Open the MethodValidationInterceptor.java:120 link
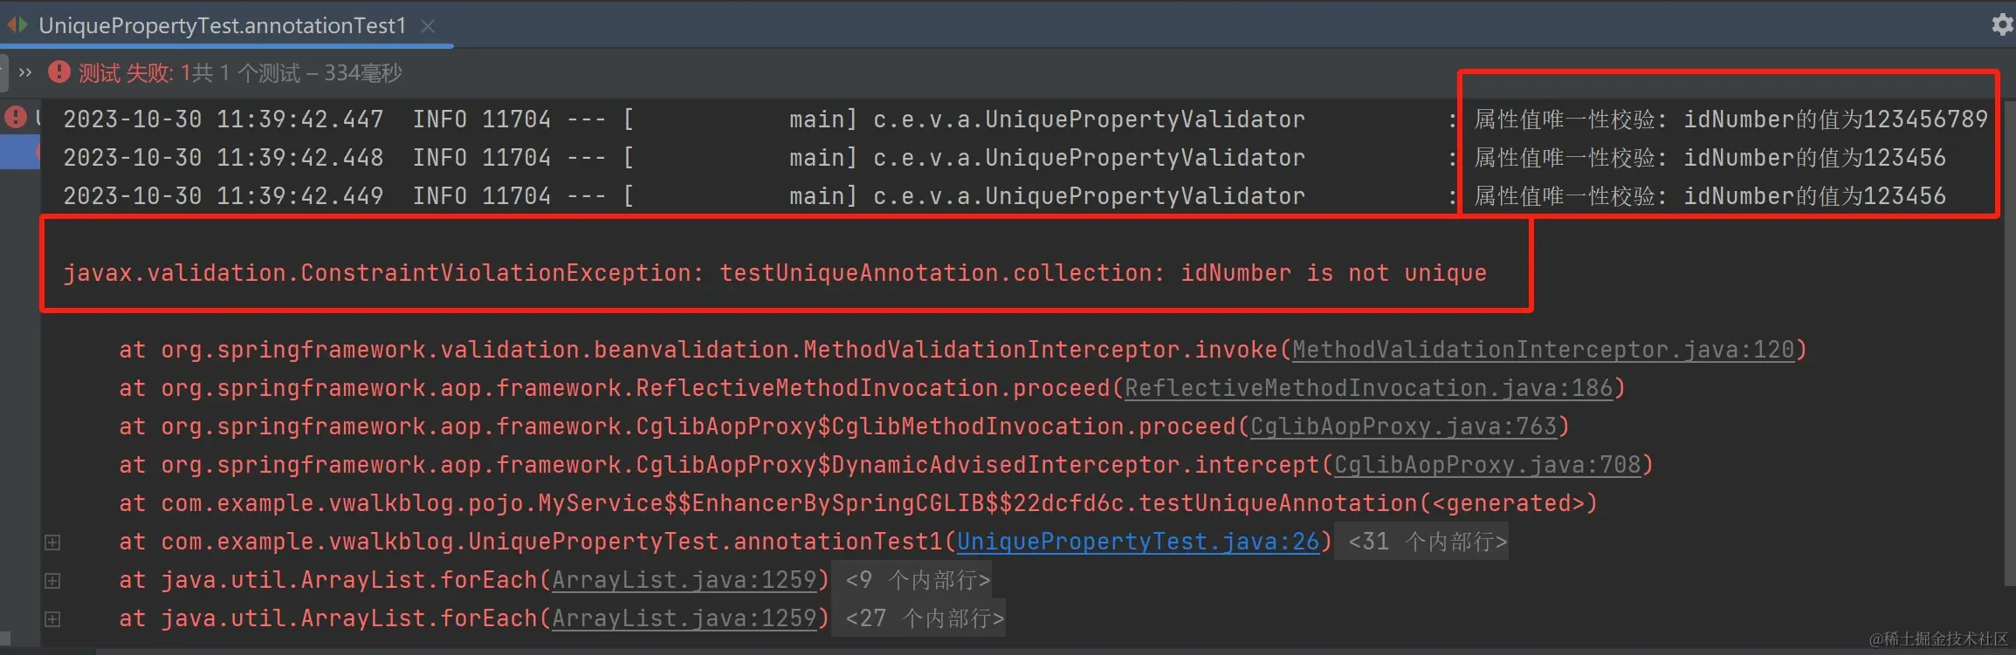 click(x=1543, y=350)
